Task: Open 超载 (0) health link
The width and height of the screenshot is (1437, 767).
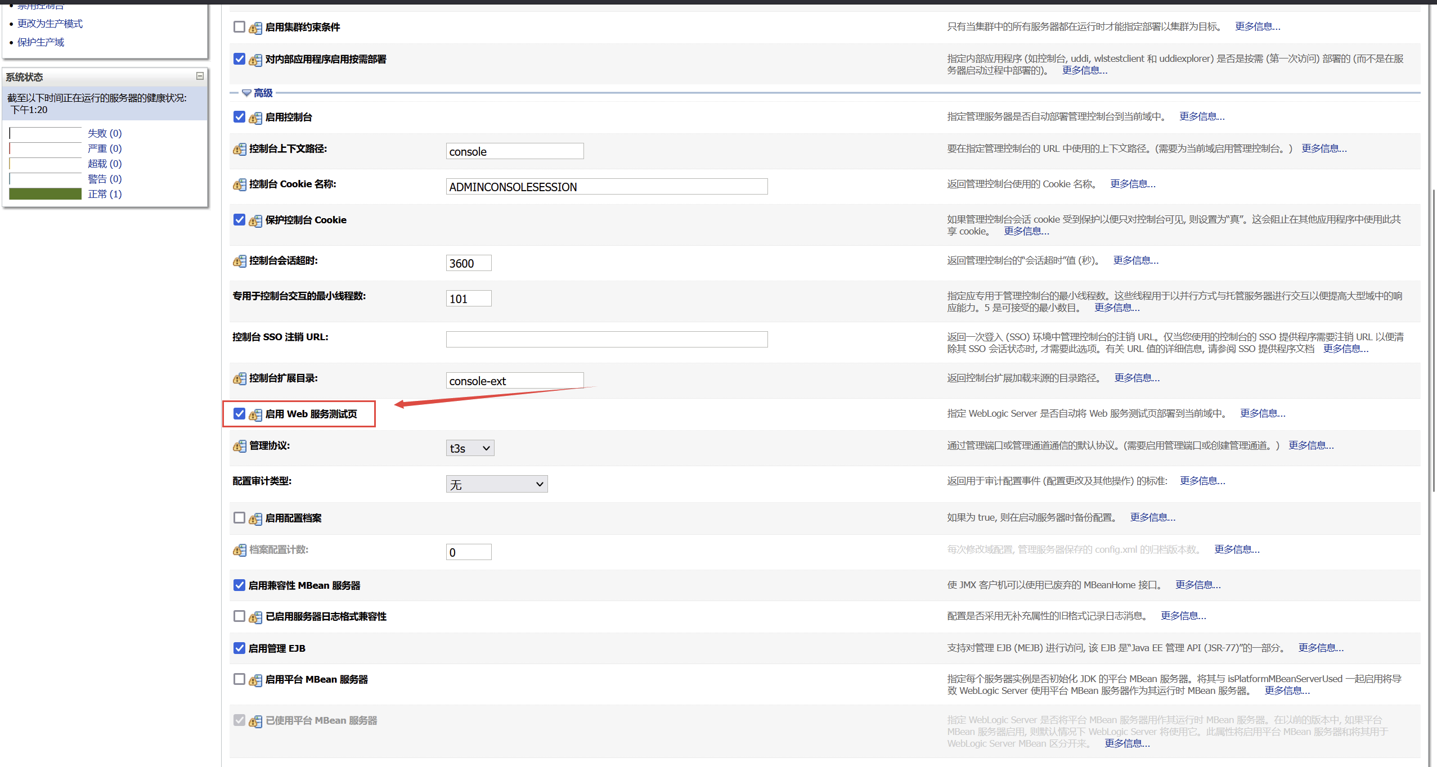Action: coord(105,164)
